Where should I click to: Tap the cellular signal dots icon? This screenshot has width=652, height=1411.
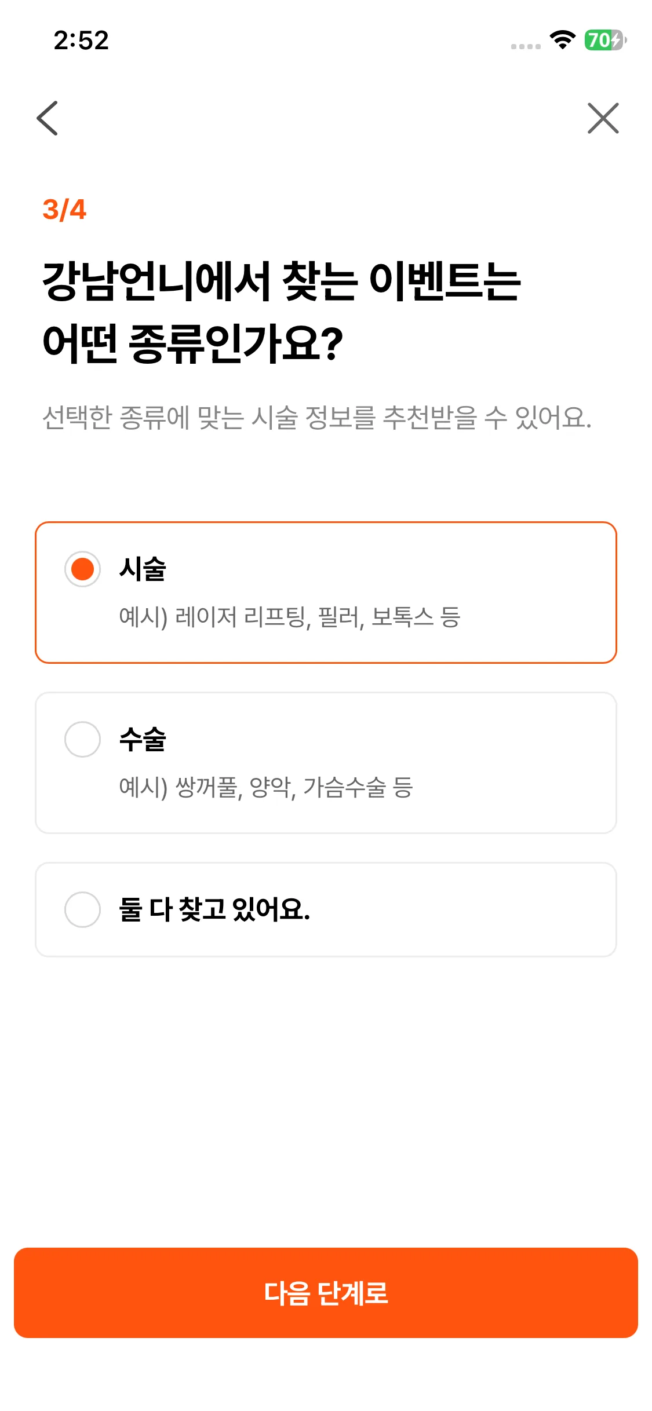click(526, 46)
